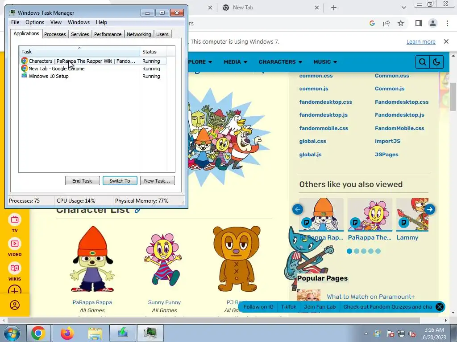Open the common.css link
The width and height of the screenshot is (457, 342).
pyautogui.click(x=316, y=76)
